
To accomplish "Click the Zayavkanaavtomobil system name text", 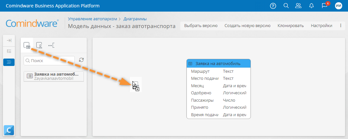I will click(x=53, y=78).
